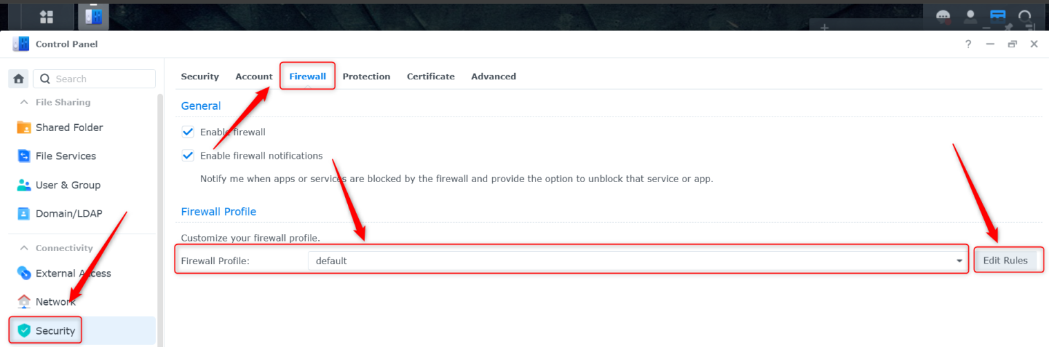
Task: Switch to the Certificate tab
Action: coord(431,77)
